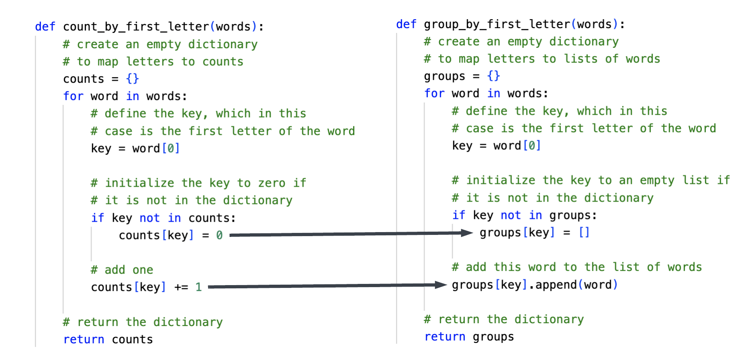The image size is (752, 363).
Task: Select the counts = {} assignment line
Action: tap(100, 79)
